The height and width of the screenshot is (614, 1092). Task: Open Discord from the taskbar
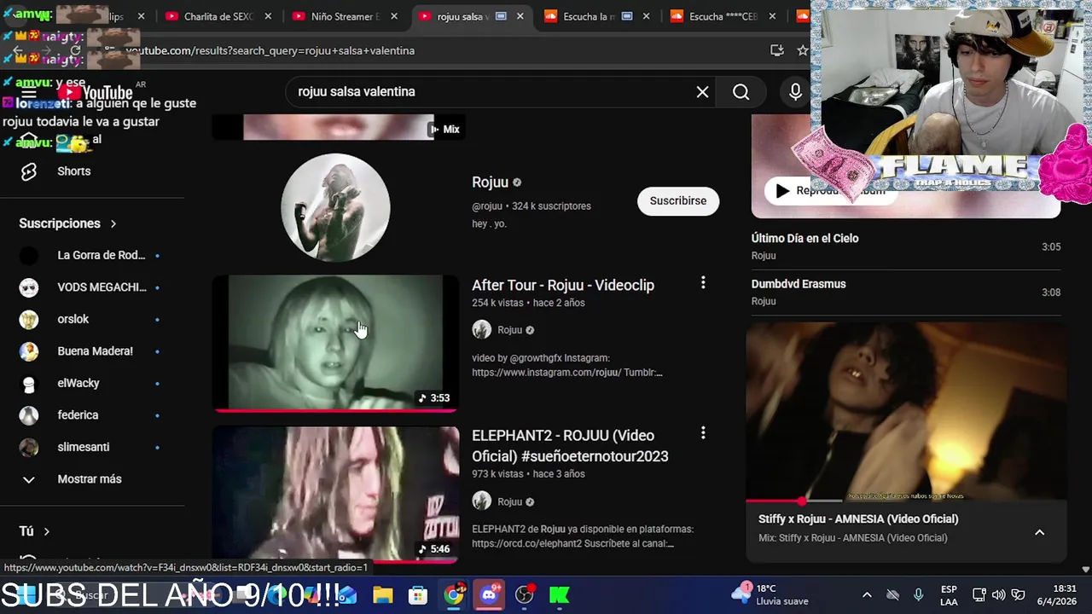(489, 594)
